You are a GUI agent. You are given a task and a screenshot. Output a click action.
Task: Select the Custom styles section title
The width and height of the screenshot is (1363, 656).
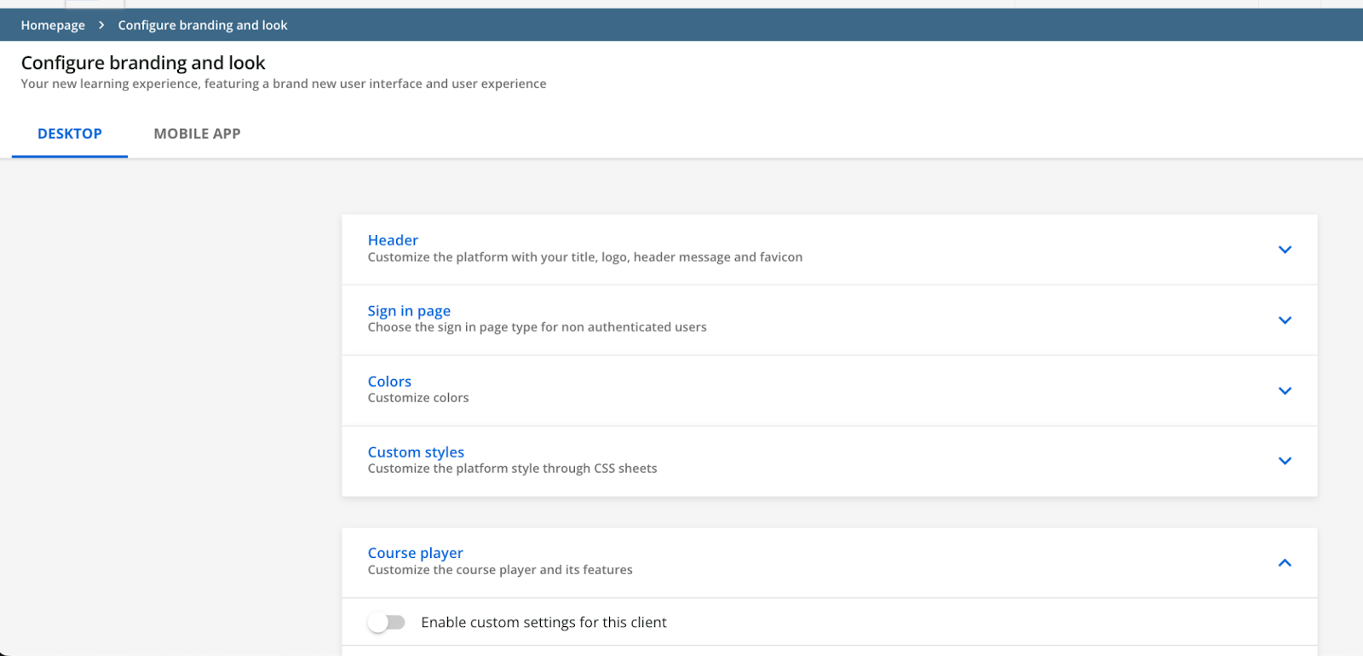pyautogui.click(x=416, y=452)
